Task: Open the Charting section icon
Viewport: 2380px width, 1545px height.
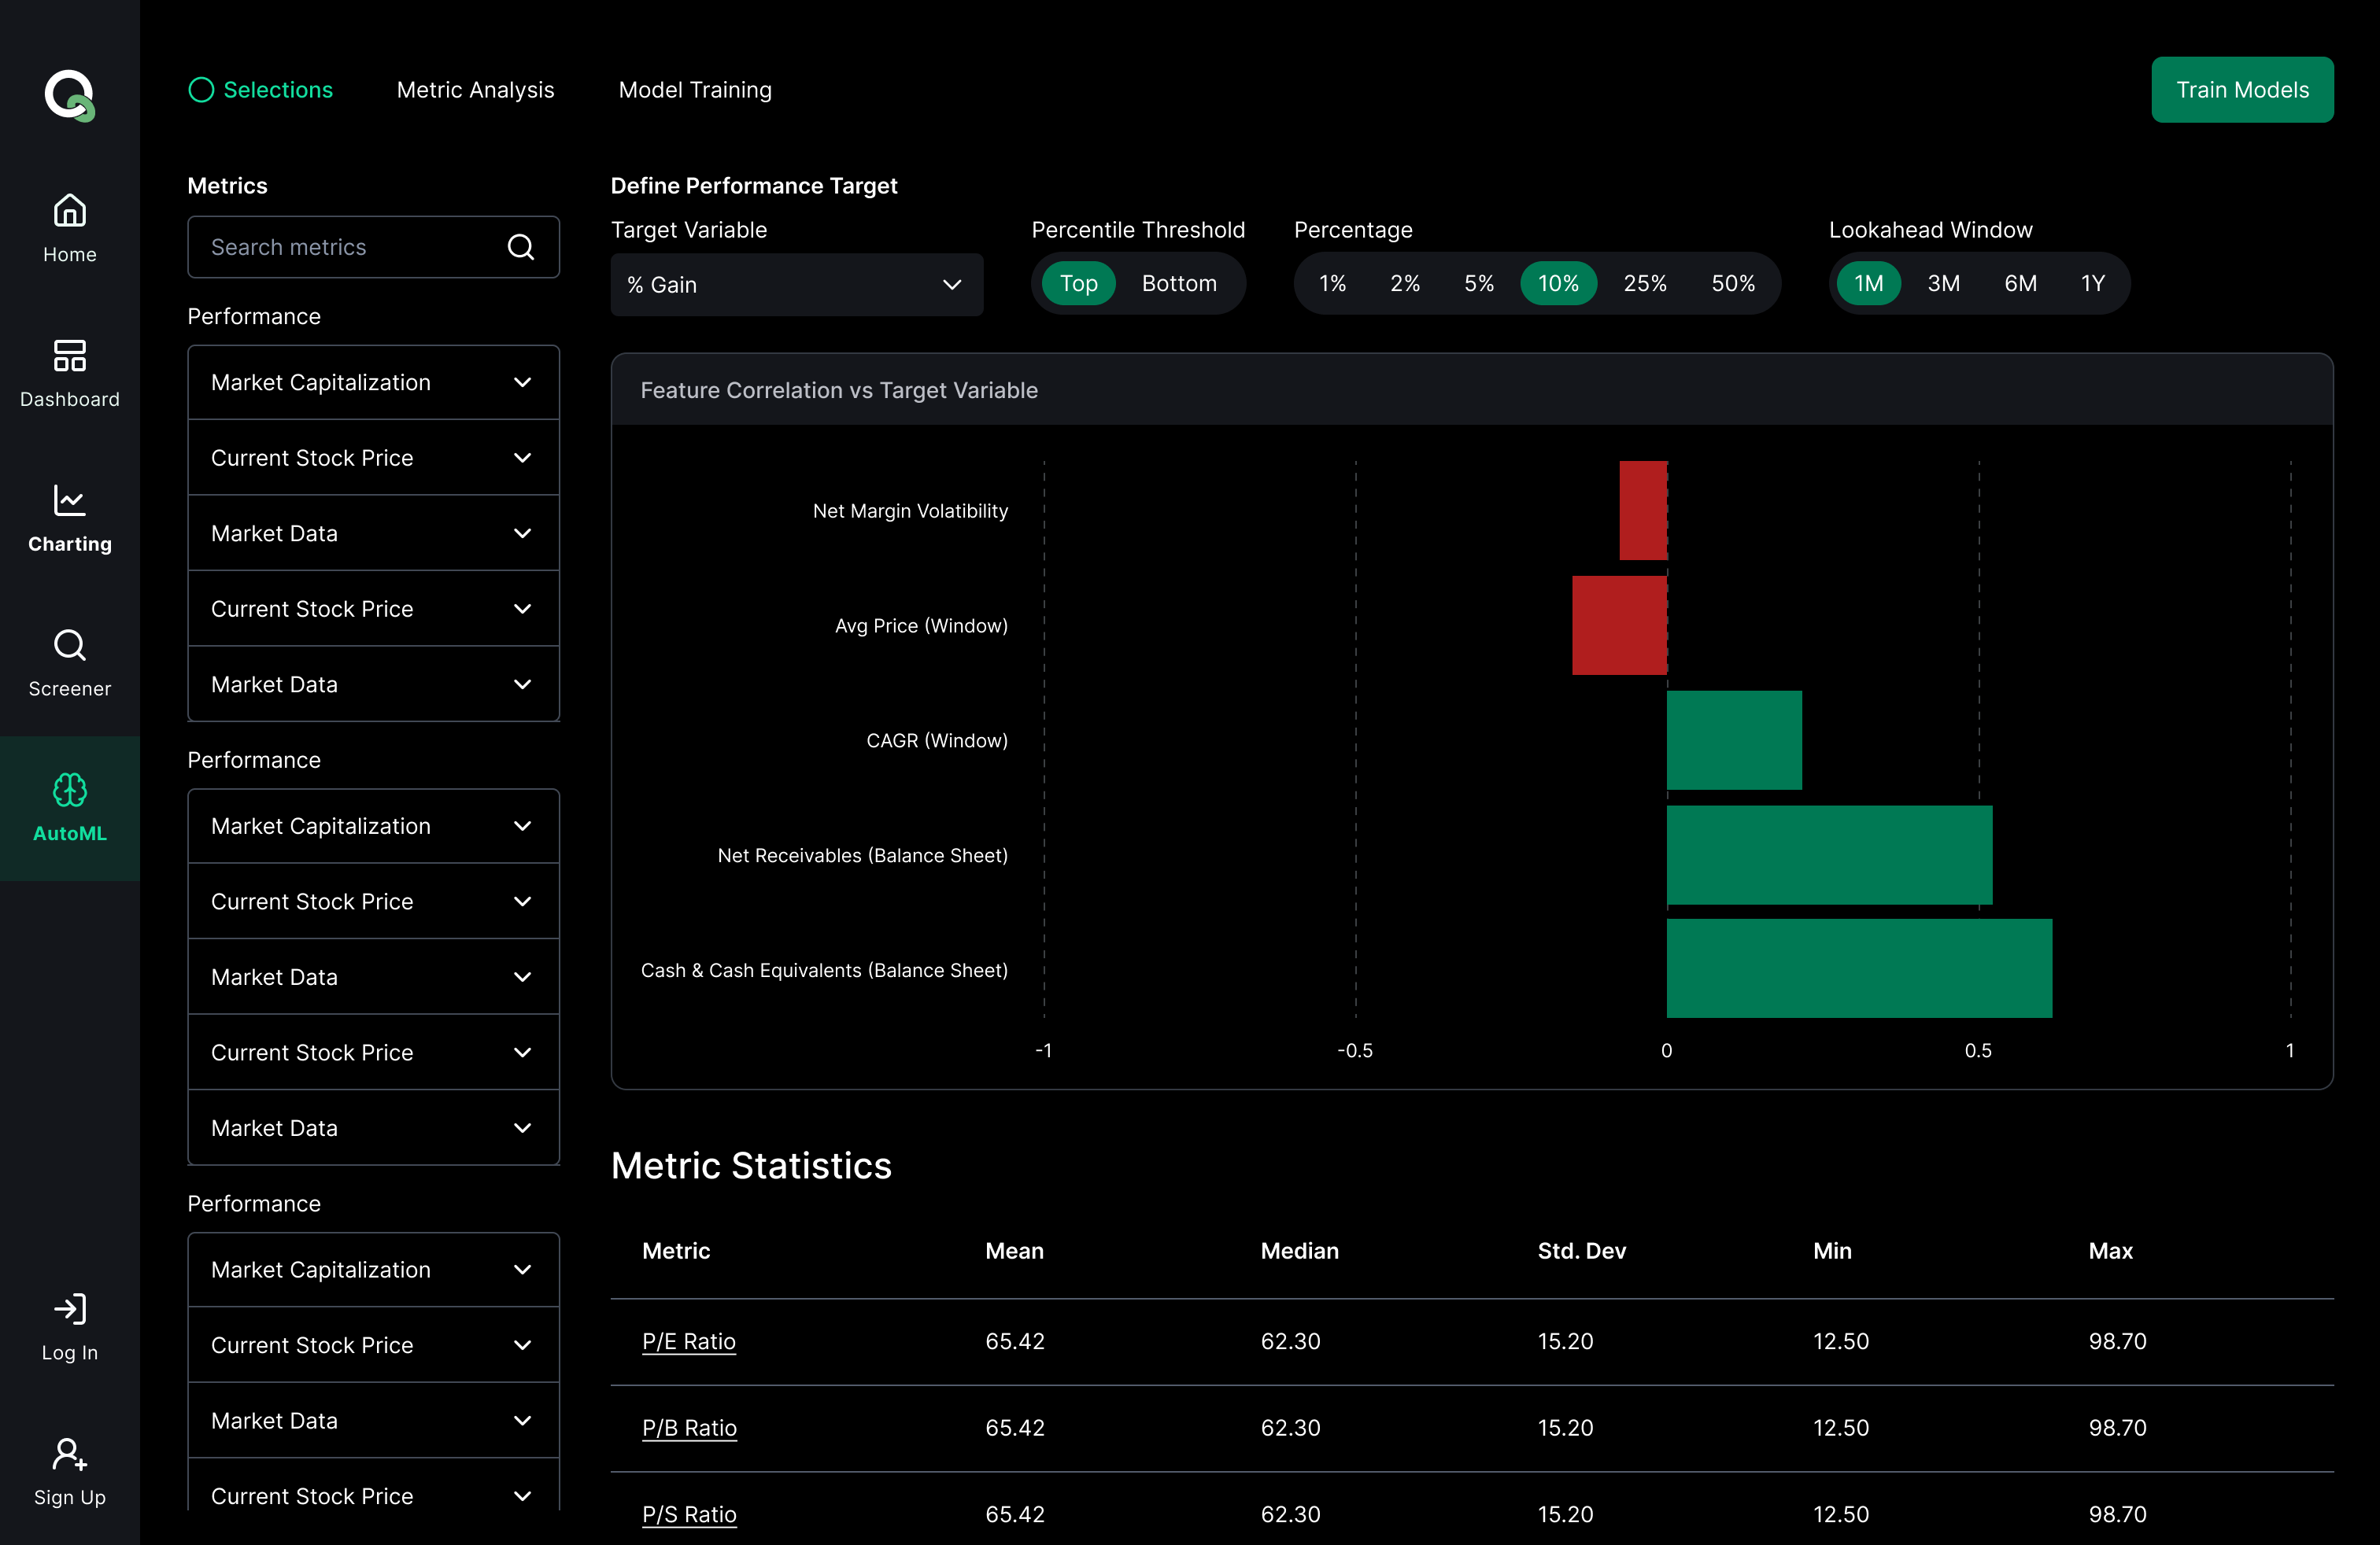Action: (x=69, y=500)
